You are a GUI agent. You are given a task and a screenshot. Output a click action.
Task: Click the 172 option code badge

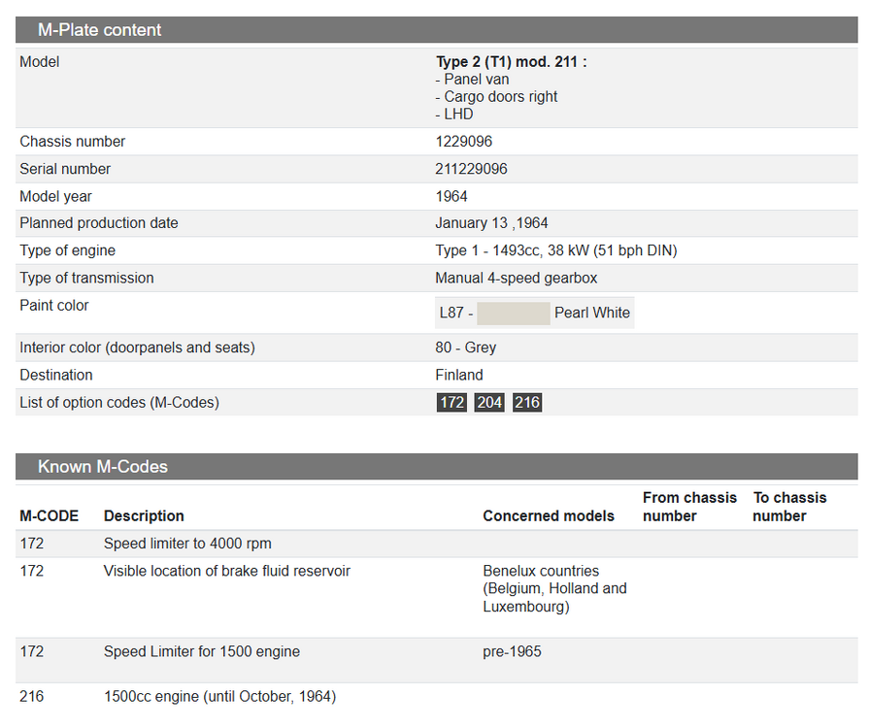pyautogui.click(x=451, y=402)
